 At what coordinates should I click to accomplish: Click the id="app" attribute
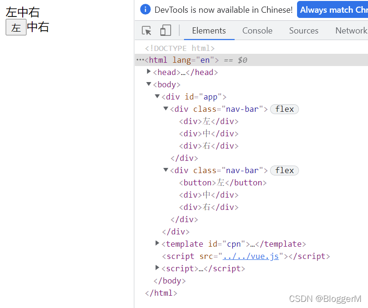coord(203,97)
